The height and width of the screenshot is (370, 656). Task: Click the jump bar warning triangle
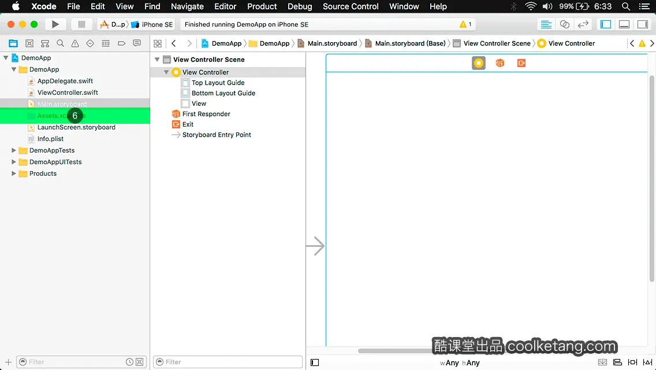point(642,43)
